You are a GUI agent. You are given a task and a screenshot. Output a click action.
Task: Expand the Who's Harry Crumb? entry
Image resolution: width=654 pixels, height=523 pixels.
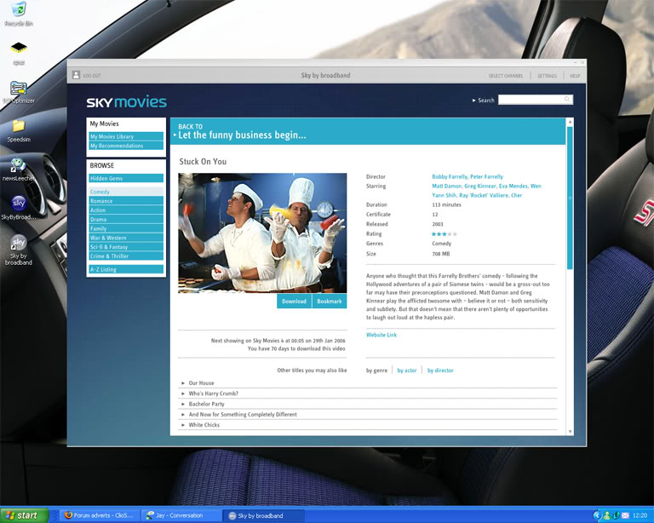(213, 394)
